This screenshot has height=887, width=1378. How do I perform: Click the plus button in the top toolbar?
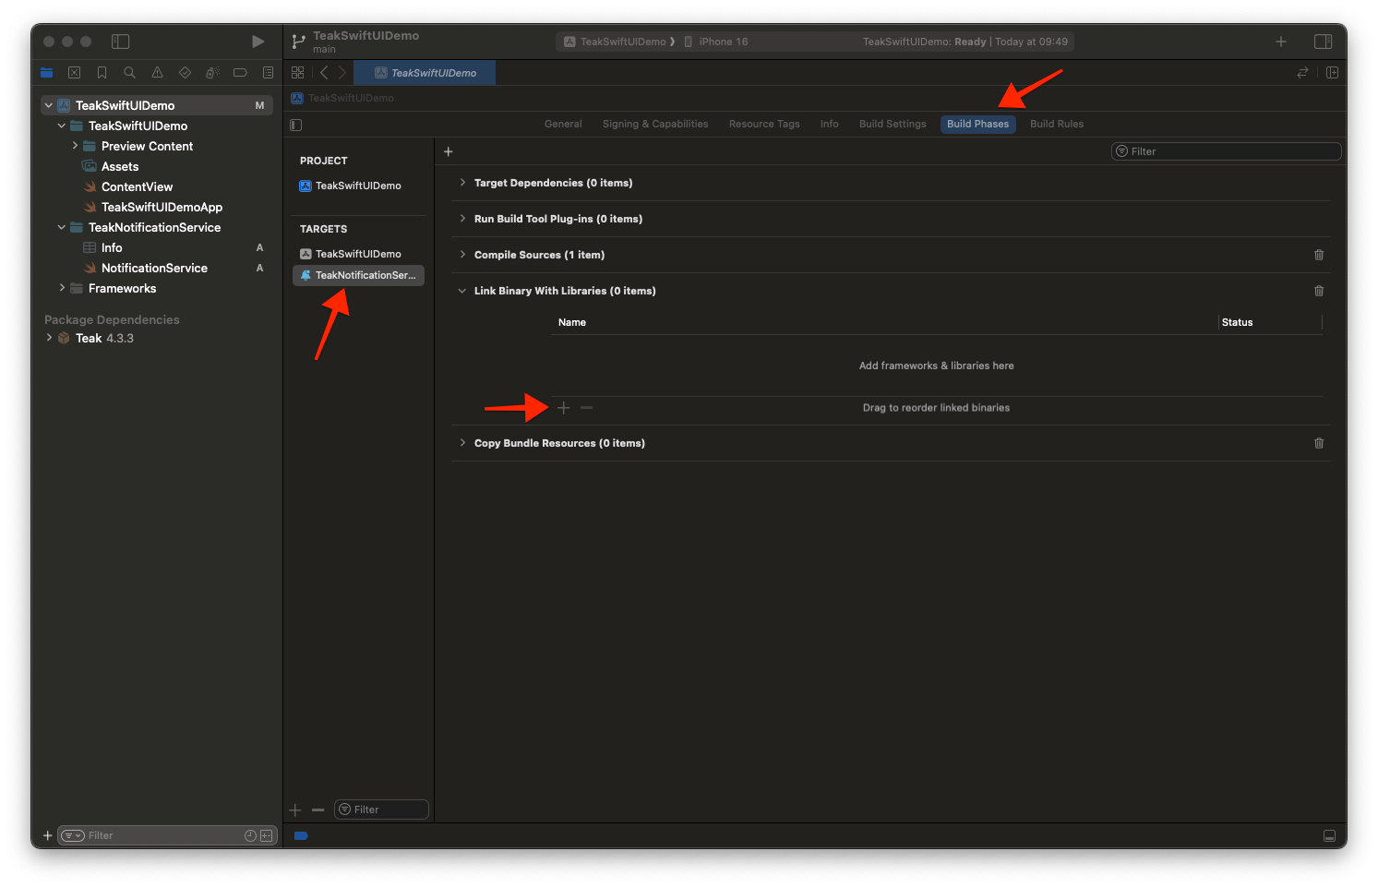(1281, 42)
